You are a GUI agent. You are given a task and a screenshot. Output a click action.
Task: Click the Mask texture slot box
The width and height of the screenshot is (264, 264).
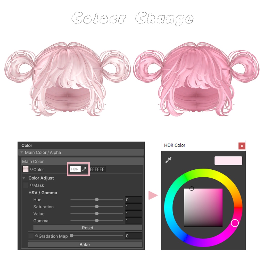click(26, 185)
